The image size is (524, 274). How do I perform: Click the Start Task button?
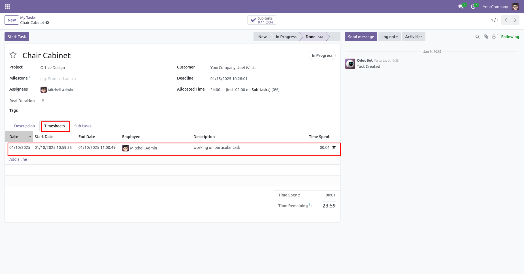(17, 37)
